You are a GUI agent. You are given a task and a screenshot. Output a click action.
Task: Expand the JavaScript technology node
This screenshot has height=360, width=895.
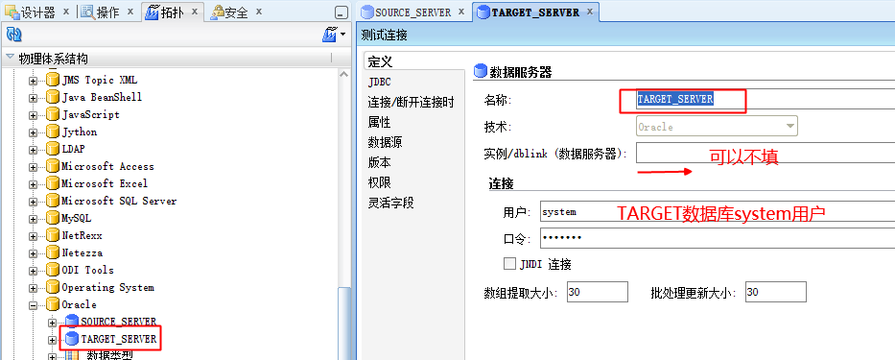coord(33,115)
